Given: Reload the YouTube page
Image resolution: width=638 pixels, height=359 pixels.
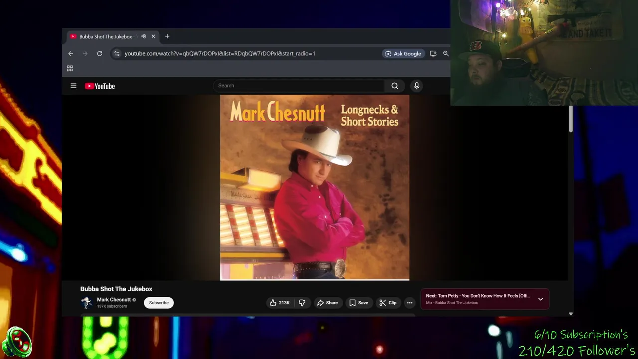Looking at the screenshot, I should pyautogui.click(x=100, y=53).
